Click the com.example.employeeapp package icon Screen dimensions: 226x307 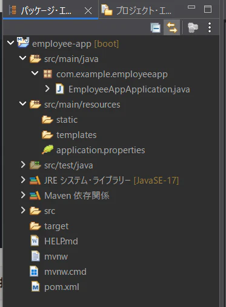(48, 74)
